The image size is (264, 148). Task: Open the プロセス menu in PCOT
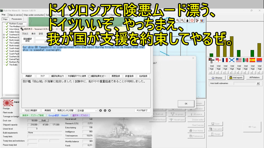25,34
